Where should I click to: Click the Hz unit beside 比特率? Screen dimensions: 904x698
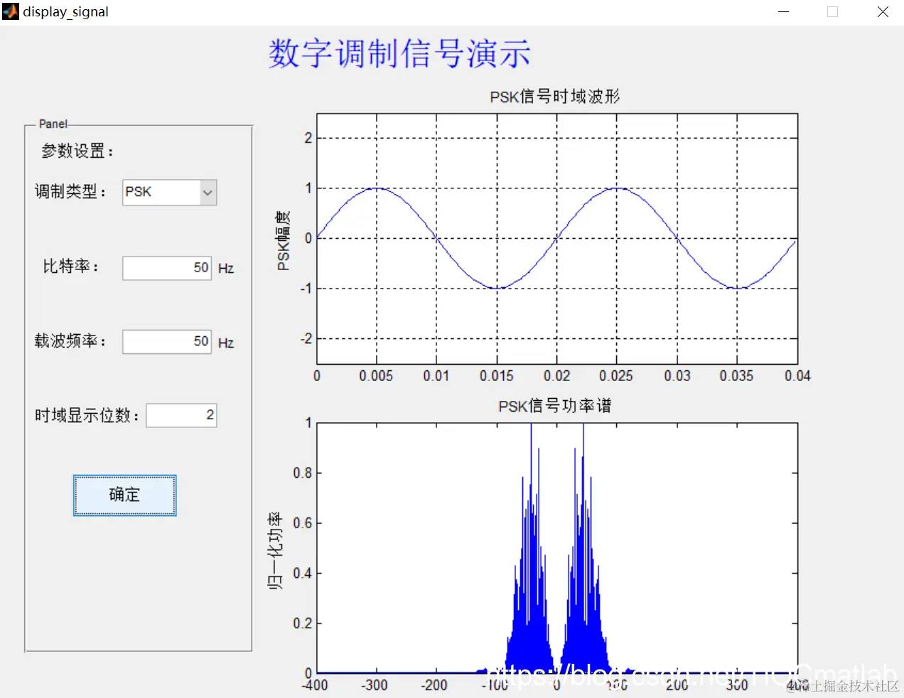coord(226,269)
